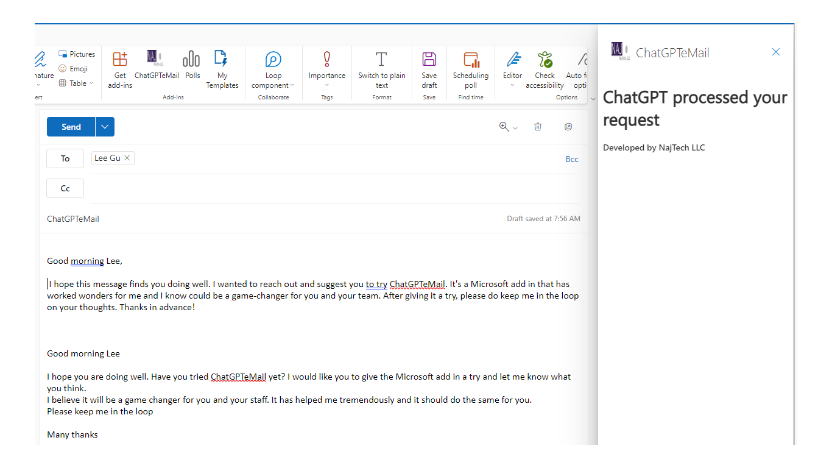Open Pictures insert option
This screenshot has width=832, height=468.
[77, 54]
